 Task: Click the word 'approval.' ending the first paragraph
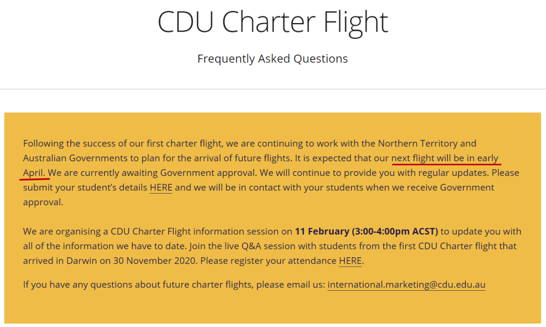point(43,202)
